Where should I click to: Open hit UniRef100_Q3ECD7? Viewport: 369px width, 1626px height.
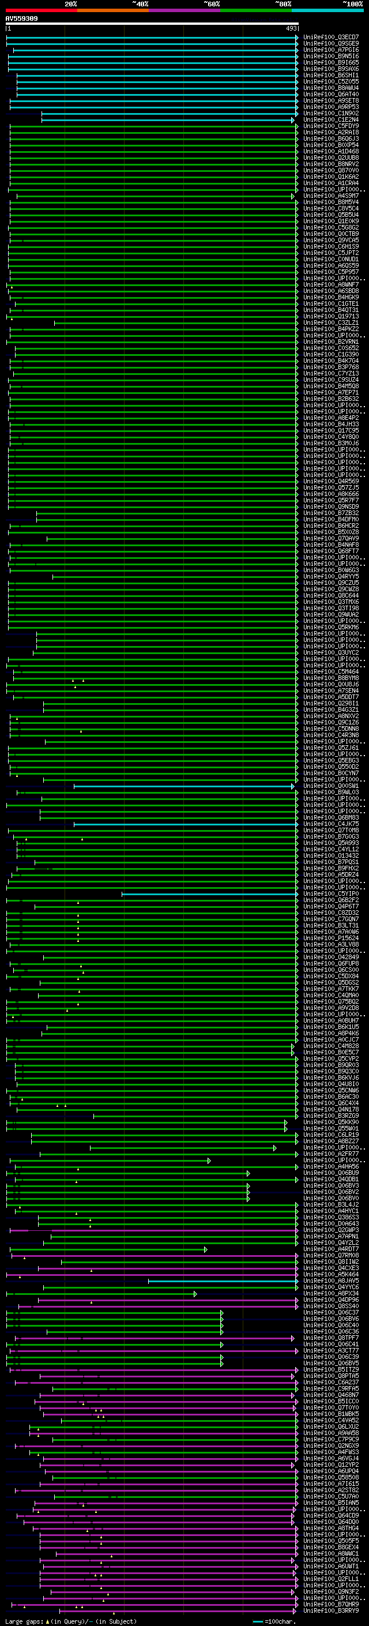tap(330, 37)
